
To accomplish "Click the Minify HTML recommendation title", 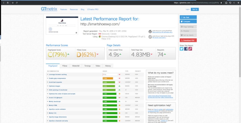I will point(53,105).
